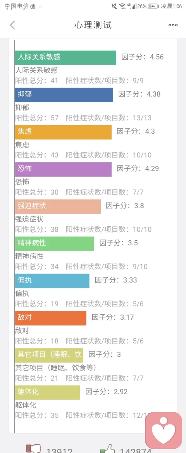This screenshot has height=453, width=186.
Task: Select the light-blue 偏执 bar
Action: (x=52, y=281)
